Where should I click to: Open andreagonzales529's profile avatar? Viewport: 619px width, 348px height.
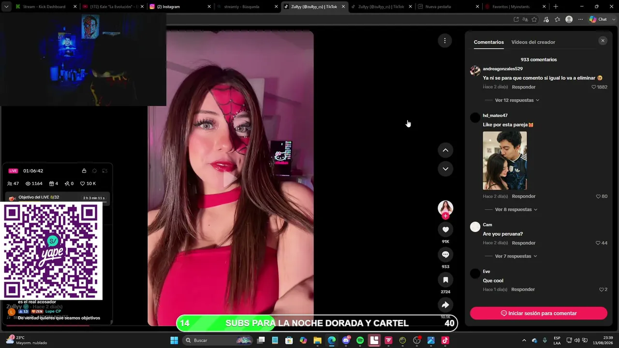click(475, 71)
